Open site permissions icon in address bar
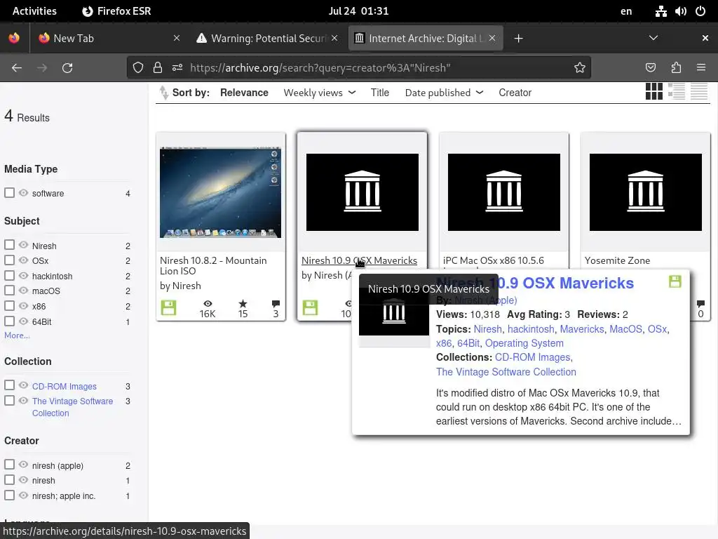Viewport: 718px width, 539px height. tap(177, 68)
